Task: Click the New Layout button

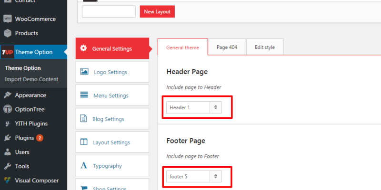Action: 157,11
